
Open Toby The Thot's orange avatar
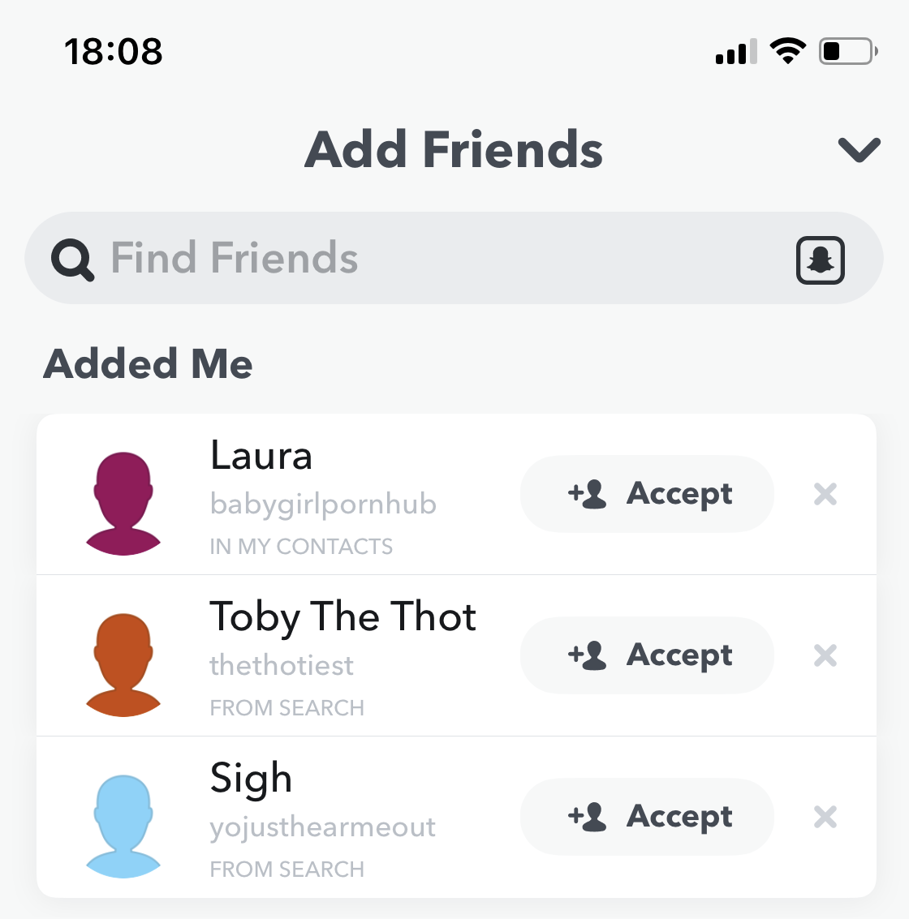click(x=123, y=664)
